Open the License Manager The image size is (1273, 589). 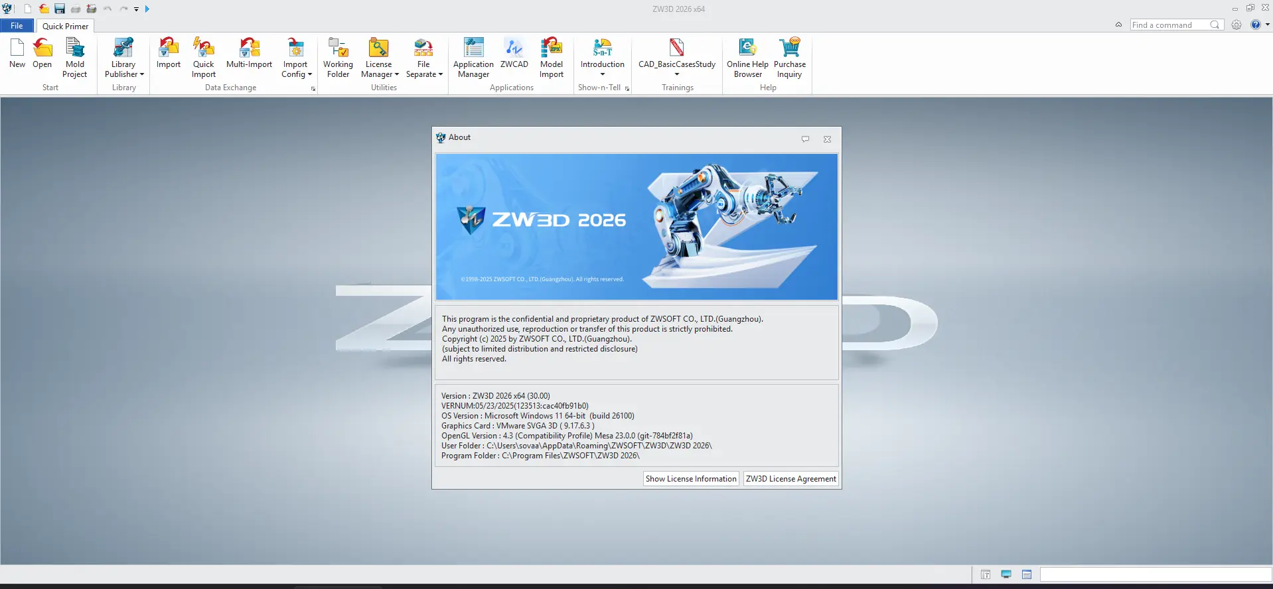point(379,58)
